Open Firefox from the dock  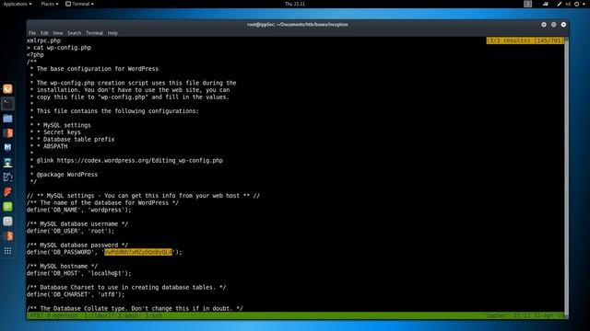[x=7, y=89]
